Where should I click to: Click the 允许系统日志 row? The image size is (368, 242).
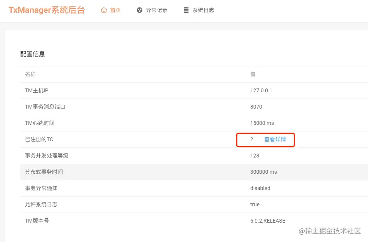pos(194,204)
